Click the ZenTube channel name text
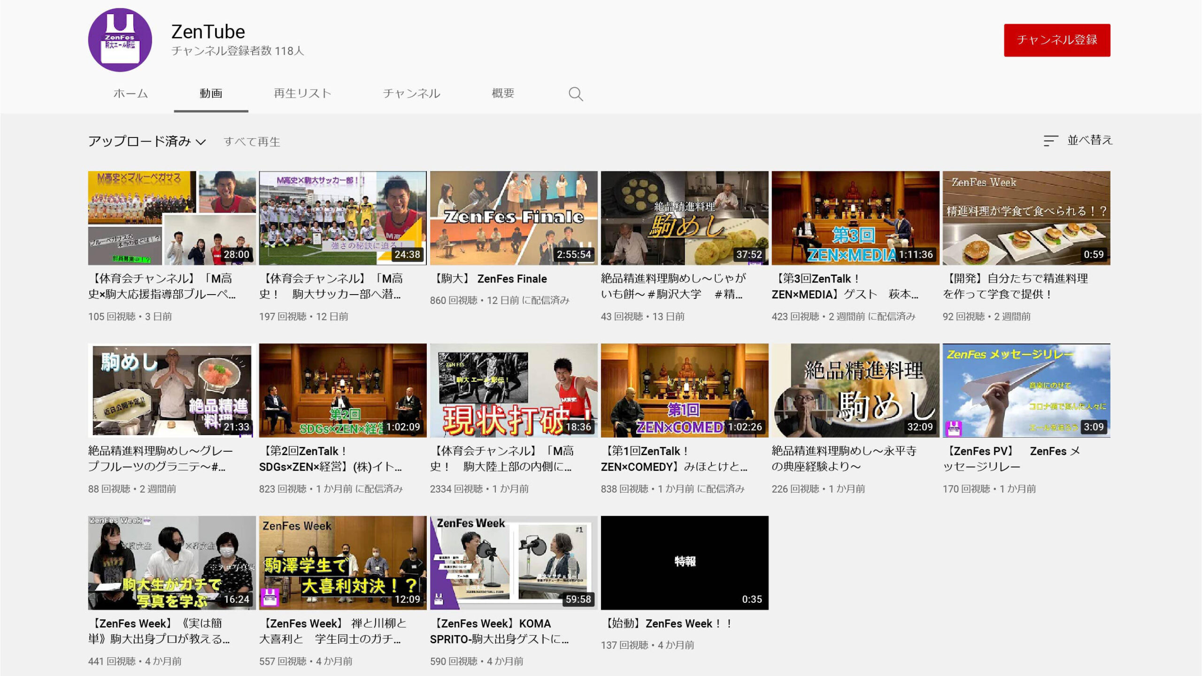 pos(208,32)
